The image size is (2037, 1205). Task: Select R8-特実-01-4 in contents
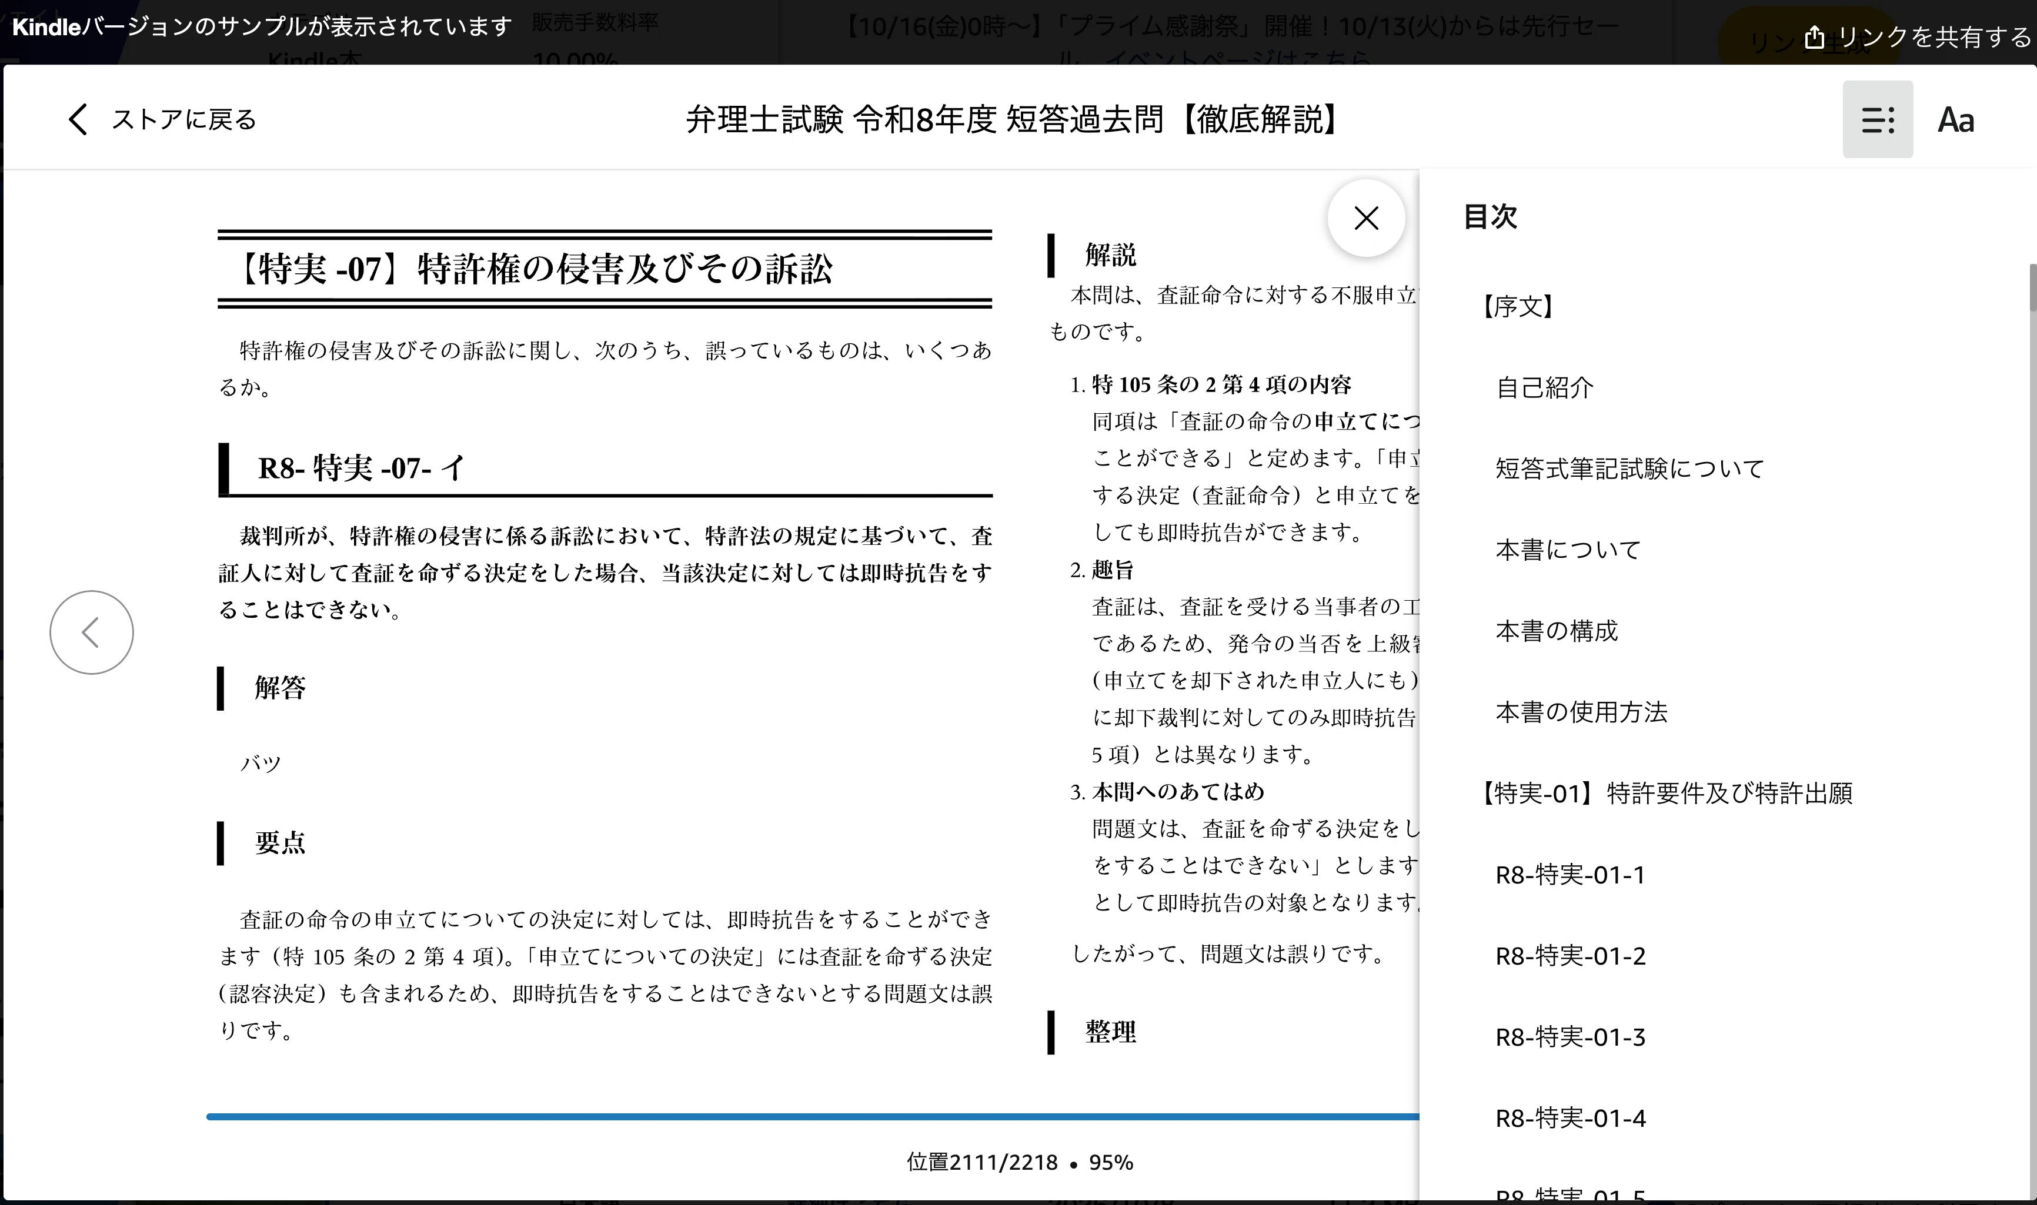[x=1570, y=1118]
